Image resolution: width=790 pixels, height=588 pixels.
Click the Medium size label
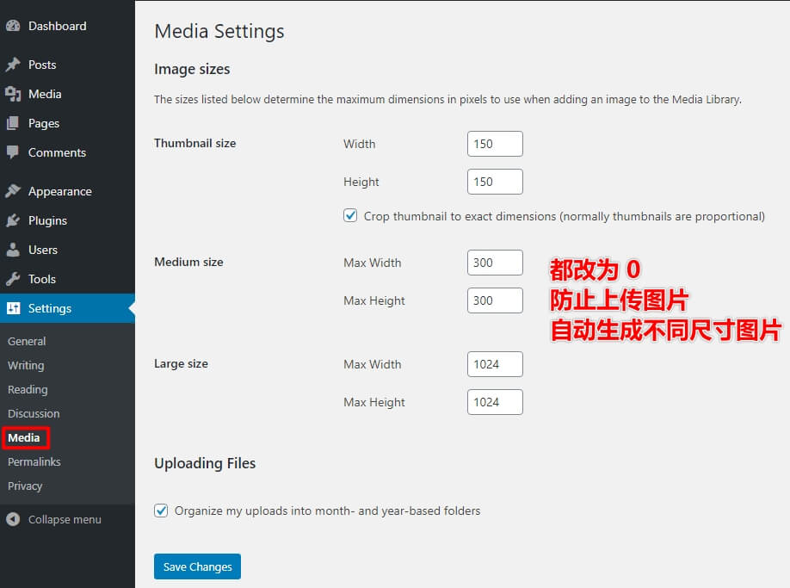(x=188, y=262)
